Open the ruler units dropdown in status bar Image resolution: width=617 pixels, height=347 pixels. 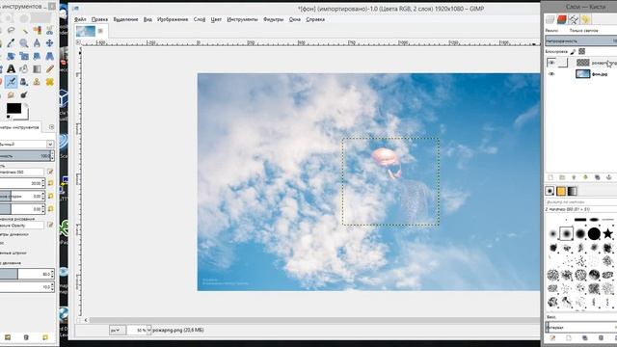click(117, 330)
